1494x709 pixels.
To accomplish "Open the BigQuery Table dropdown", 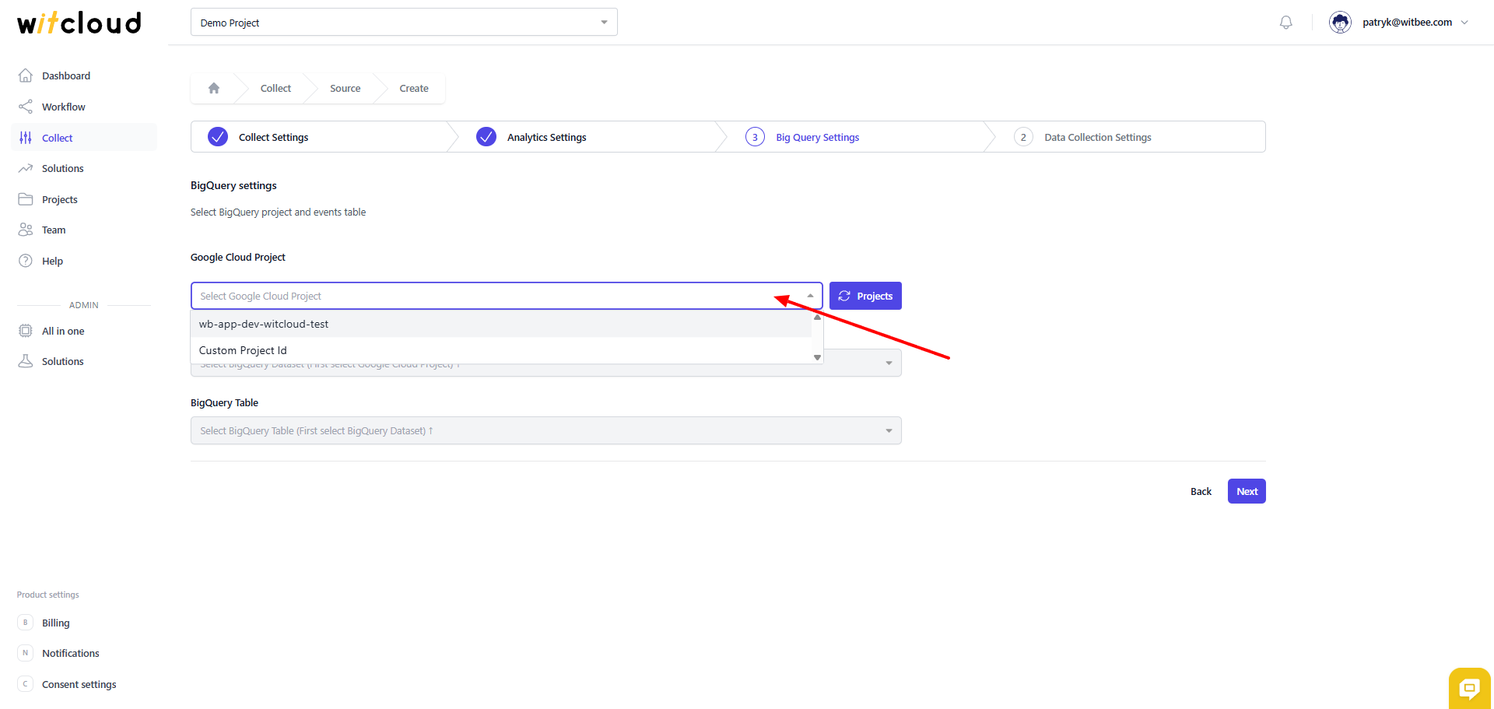I will pyautogui.click(x=545, y=430).
